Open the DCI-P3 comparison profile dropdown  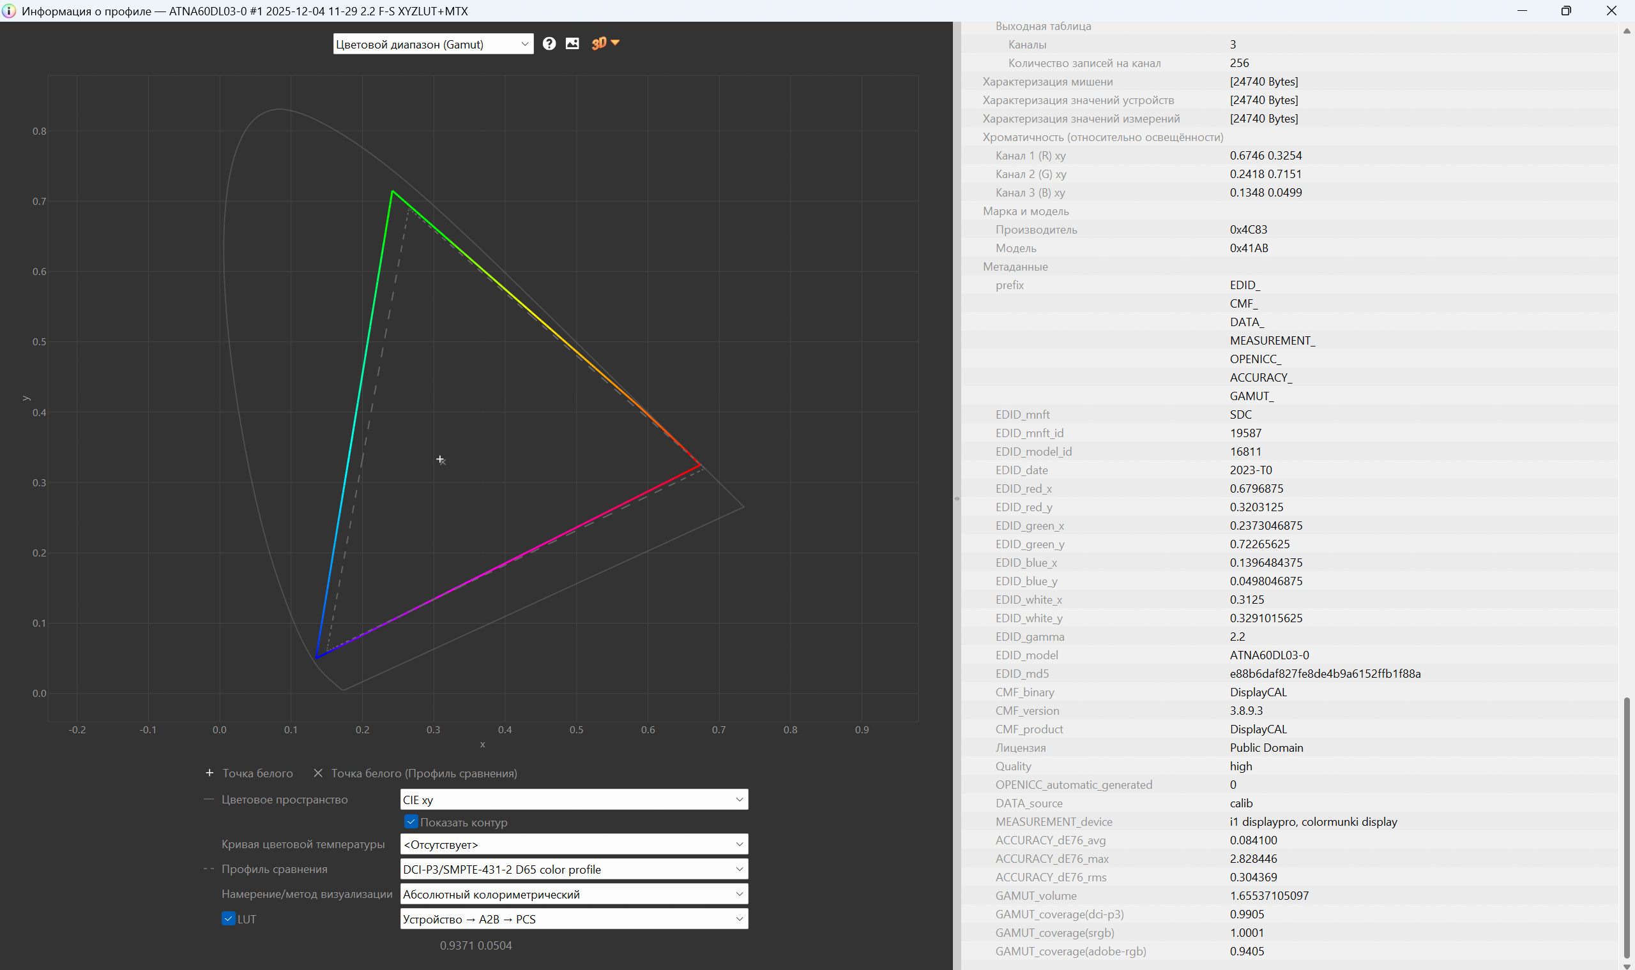click(574, 869)
